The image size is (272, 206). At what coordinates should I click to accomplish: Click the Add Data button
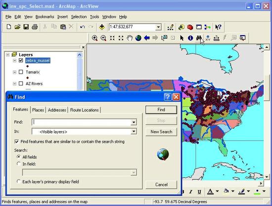click(102, 27)
